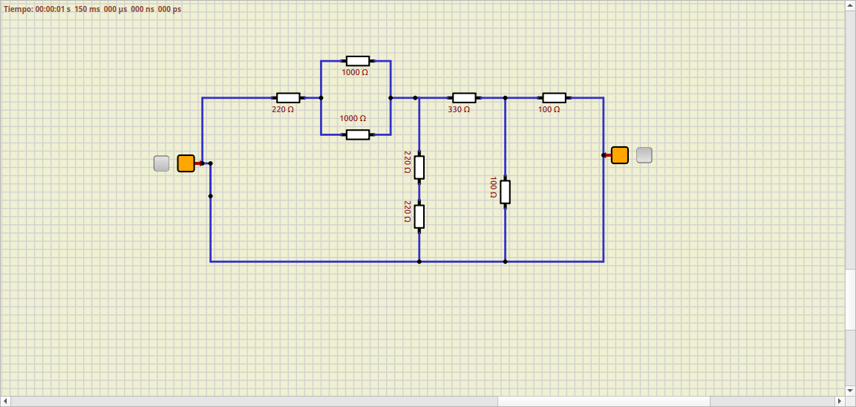The width and height of the screenshot is (856, 407).
Task: Click the wire junction left of 330 Ω resistor
Action: pos(415,98)
